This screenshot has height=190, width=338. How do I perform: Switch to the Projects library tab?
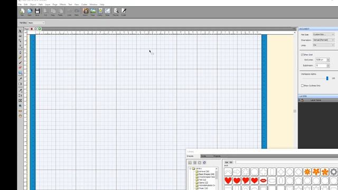[217, 156]
